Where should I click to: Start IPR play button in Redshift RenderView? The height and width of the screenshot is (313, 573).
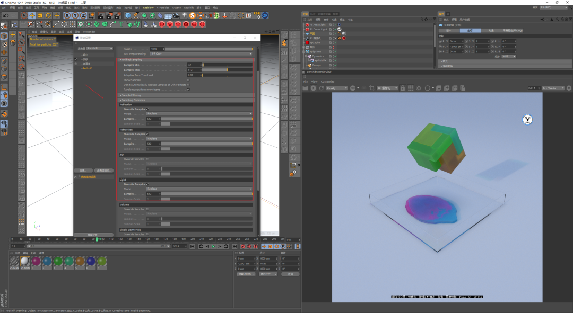tap(313, 88)
